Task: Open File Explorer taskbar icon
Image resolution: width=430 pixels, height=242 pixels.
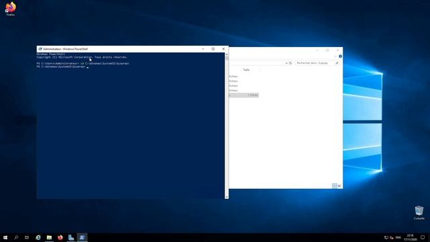Action: (49, 237)
